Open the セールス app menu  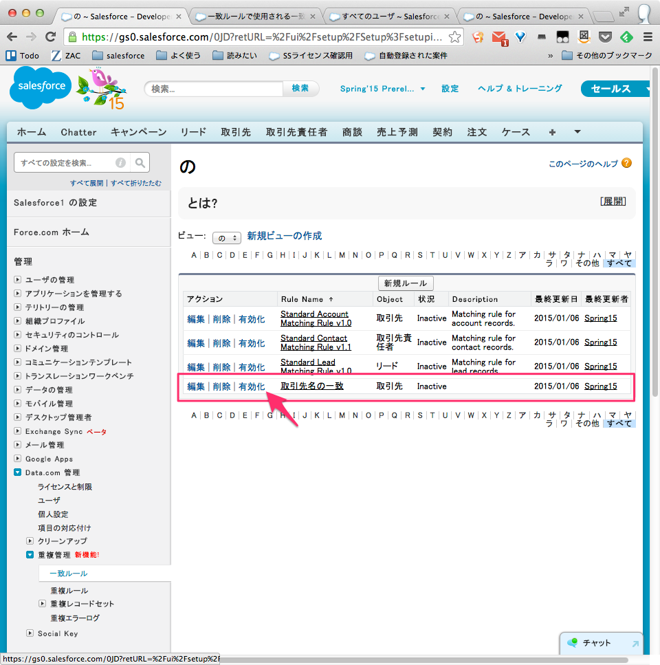[615, 89]
